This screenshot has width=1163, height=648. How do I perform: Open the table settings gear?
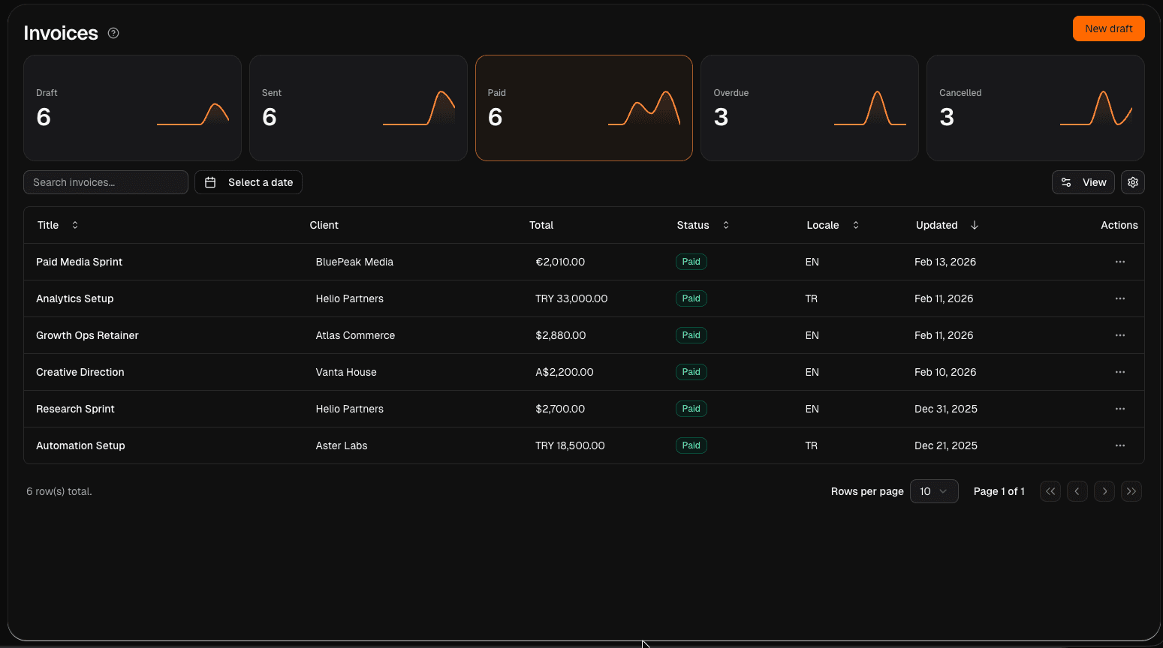click(x=1132, y=182)
